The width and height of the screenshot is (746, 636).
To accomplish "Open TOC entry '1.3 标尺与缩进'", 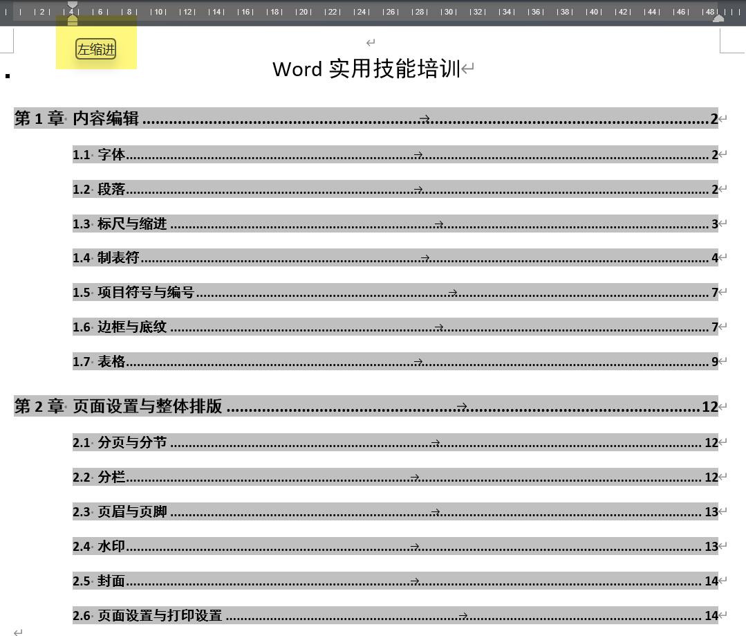I will (x=395, y=224).
